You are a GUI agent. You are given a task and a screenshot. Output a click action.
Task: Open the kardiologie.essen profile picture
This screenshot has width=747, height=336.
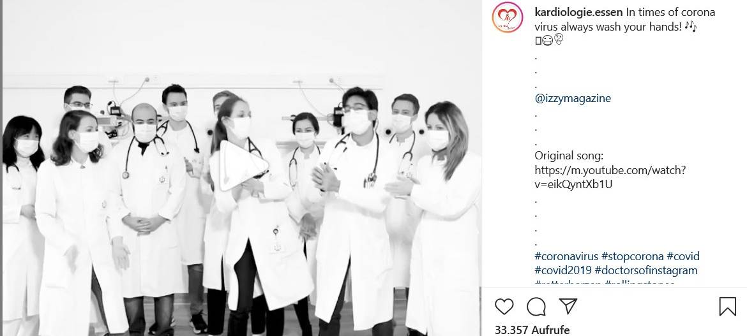508,18
